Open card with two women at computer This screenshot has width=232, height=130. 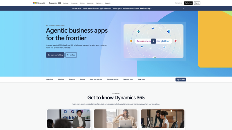coord(163,119)
